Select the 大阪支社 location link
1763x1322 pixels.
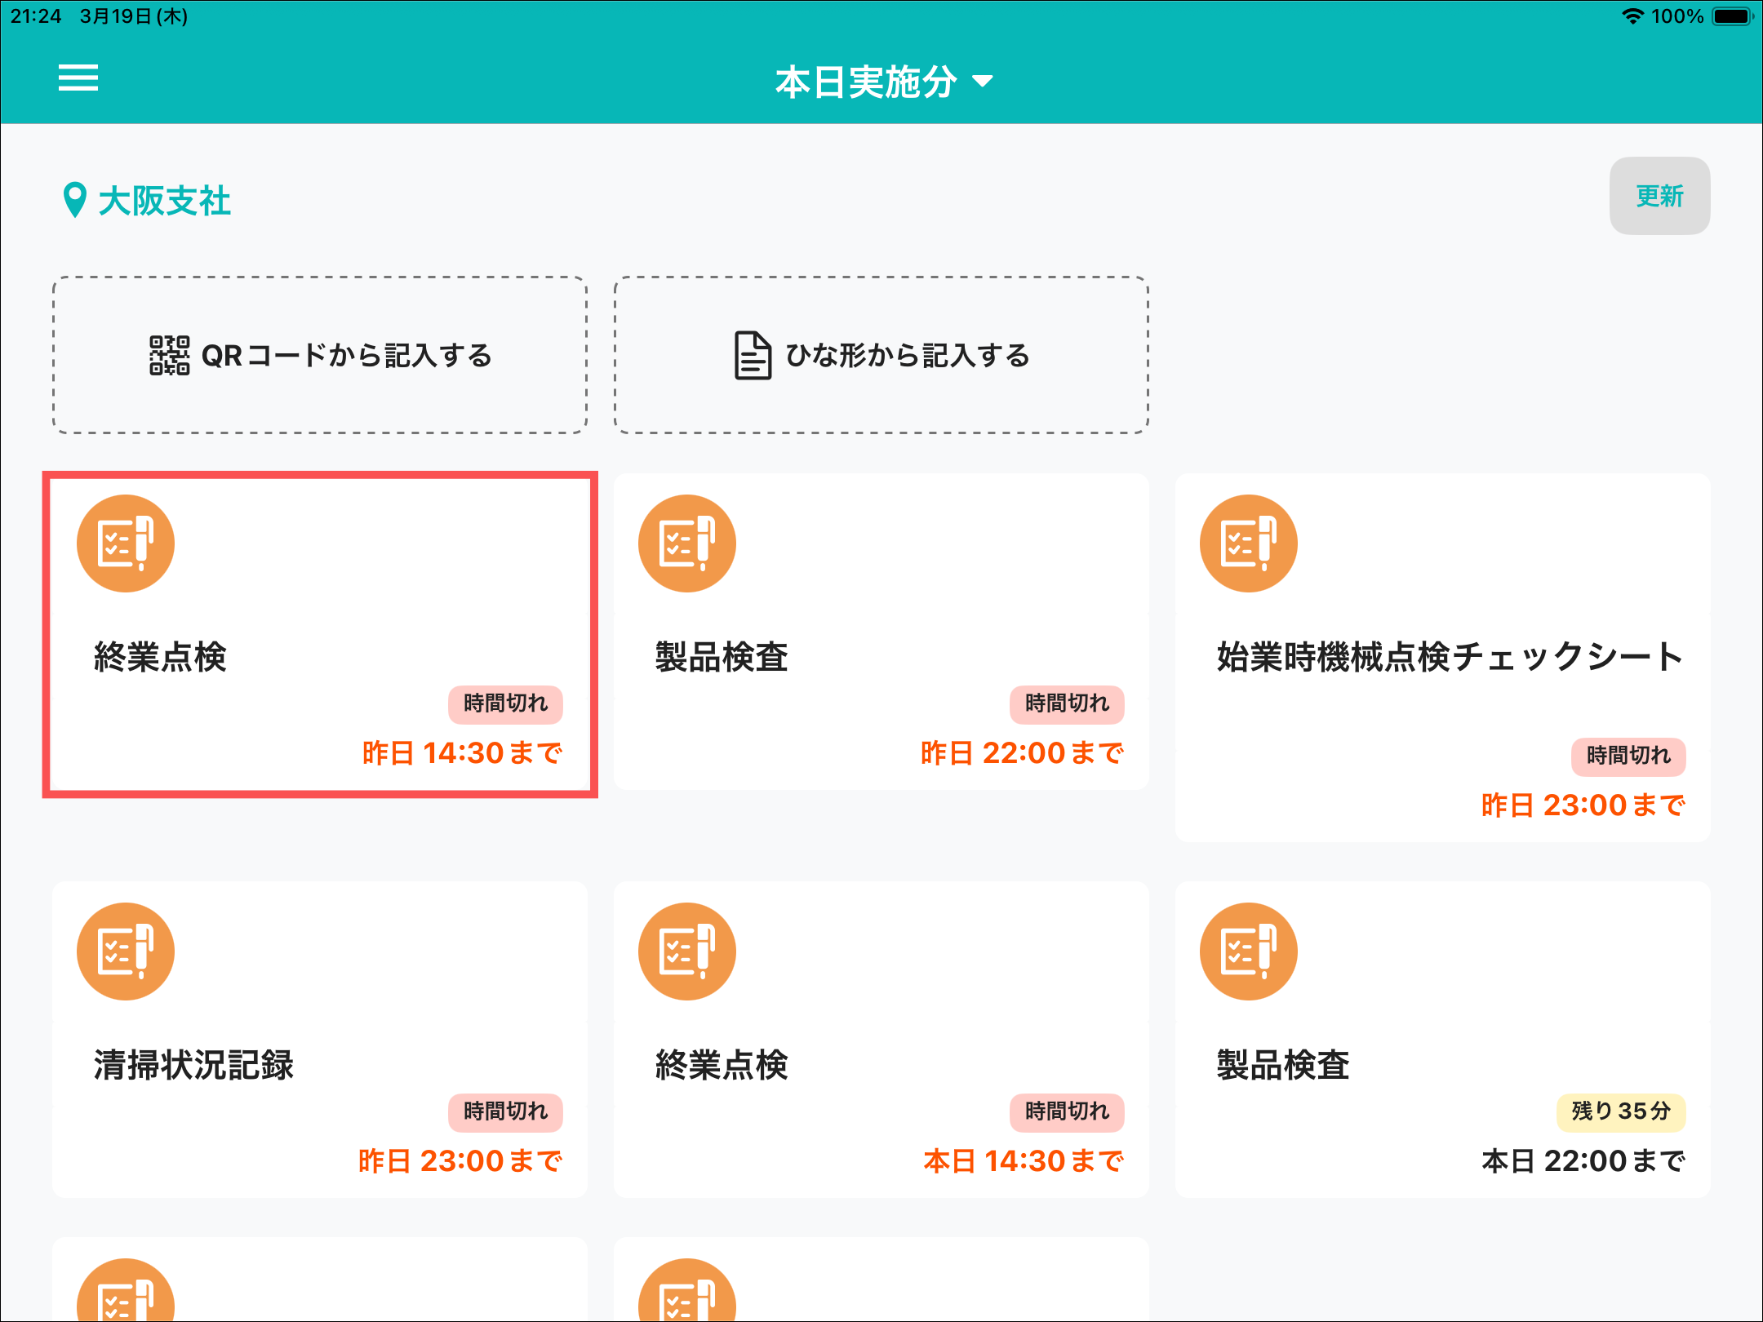[x=164, y=201]
